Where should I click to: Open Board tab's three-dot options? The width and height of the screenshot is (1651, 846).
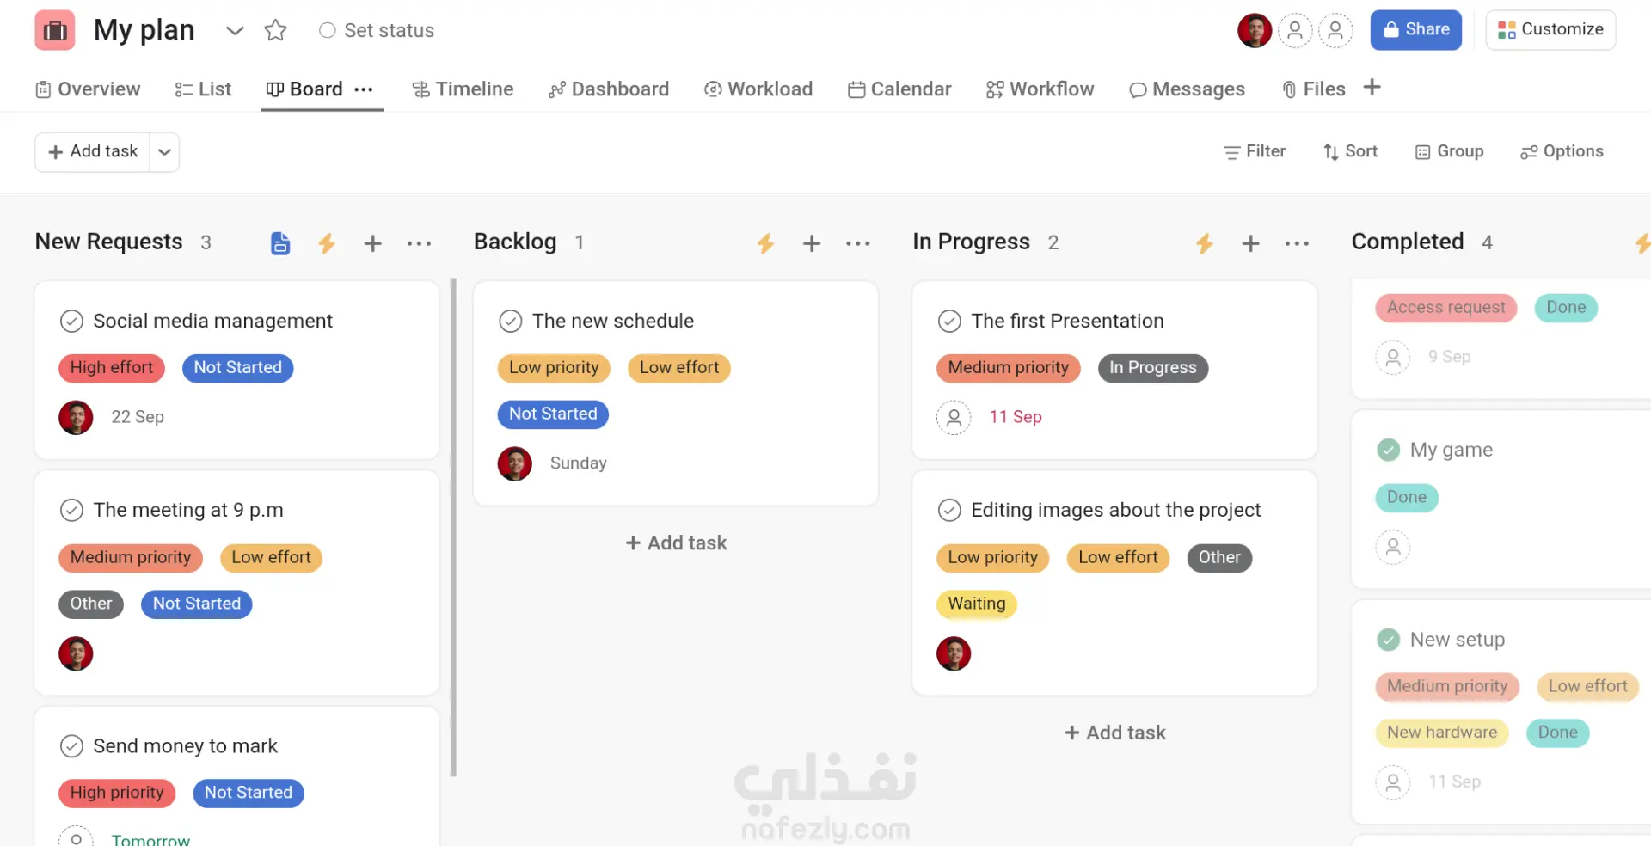pos(364,89)
